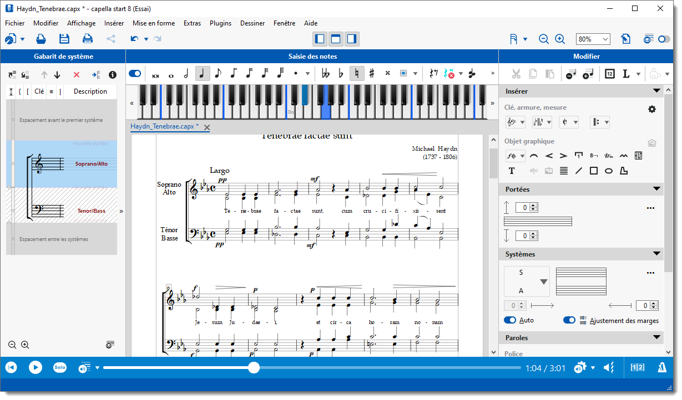Screen dimensions: 682x400
Task: Click the metronome icon in the playback bar
Action: tap(662, 367)
